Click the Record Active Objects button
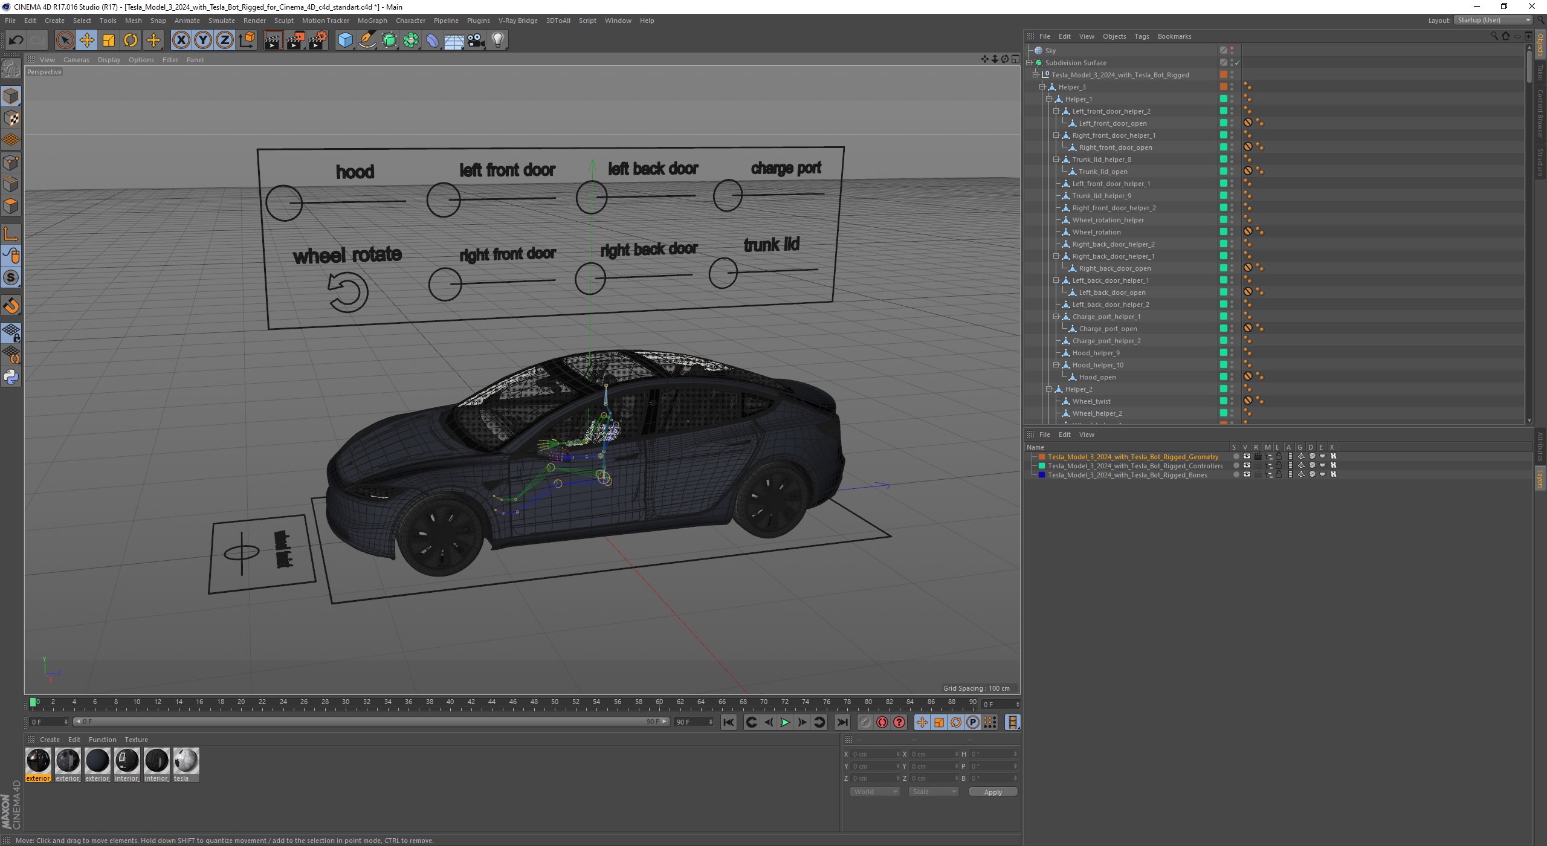The image size is (1547, 846). 865,722
